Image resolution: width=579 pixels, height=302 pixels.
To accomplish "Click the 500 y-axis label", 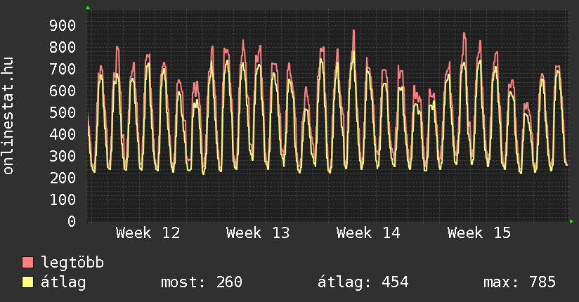I will [x=63, y=112].
